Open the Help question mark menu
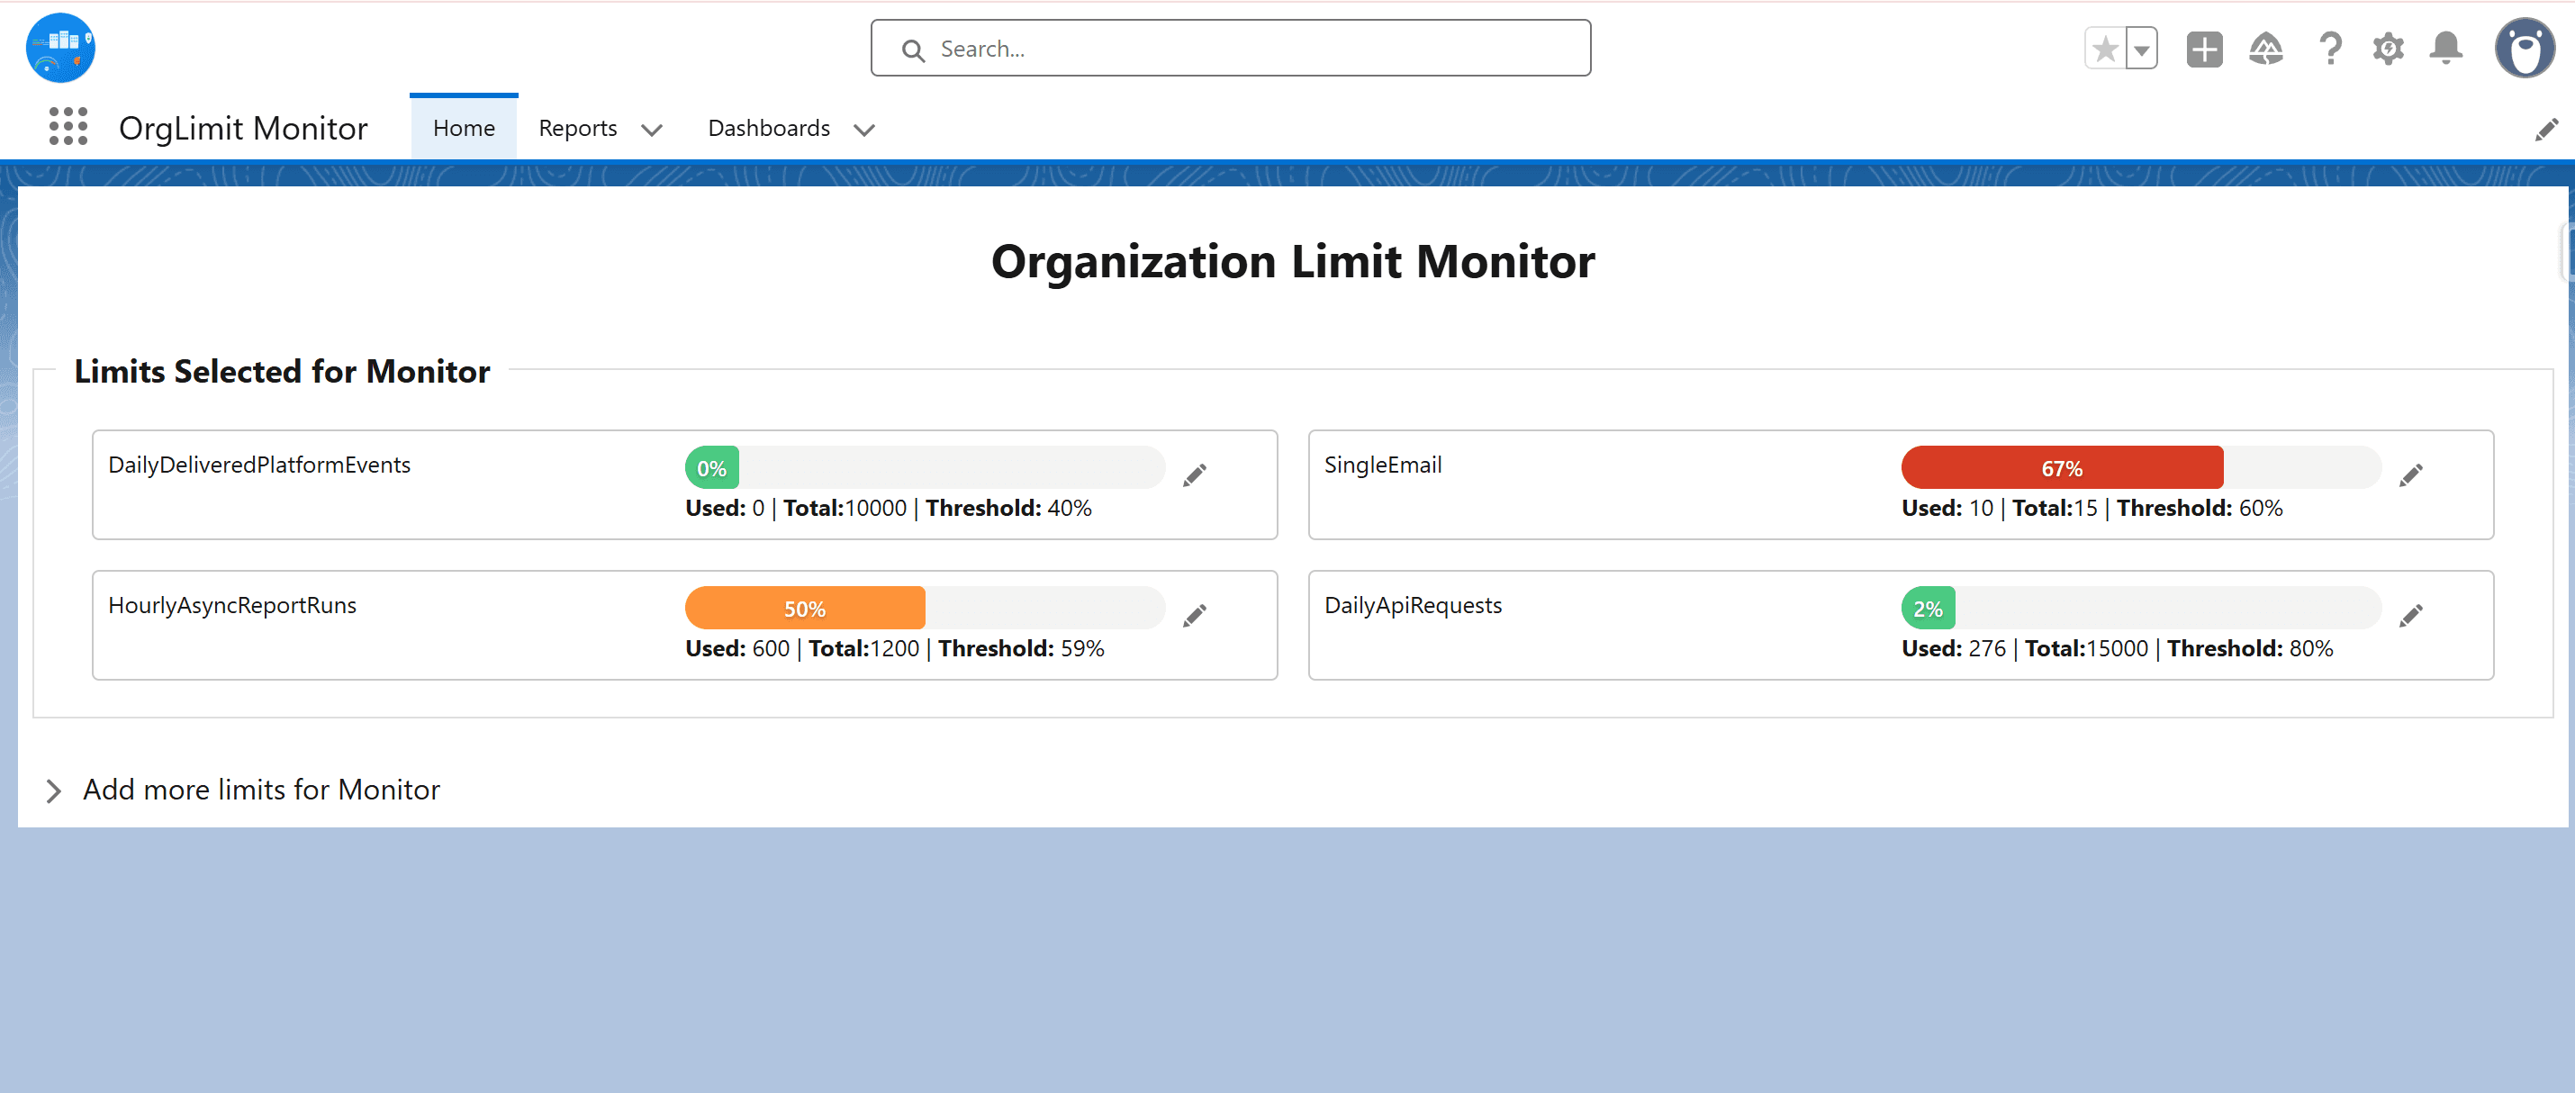Image resolution: width=2575 pixels, height=1093 pixels. [2330, 49]
